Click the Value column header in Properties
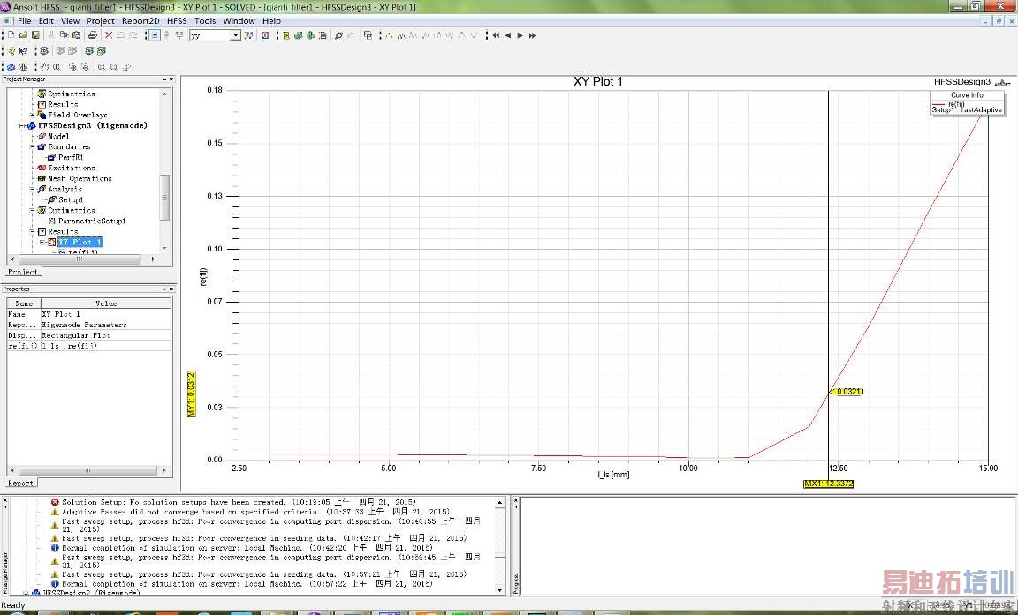This screenshot has width=1018, height=615. [106, 304]
